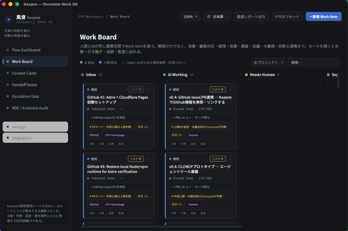Image resolution: width=348 pixels, height=231 pixels.
Task: Open 文脈 chip on GitHub Issue/PR連携 card
Action: pyautogui.click(x=174, y=144)
